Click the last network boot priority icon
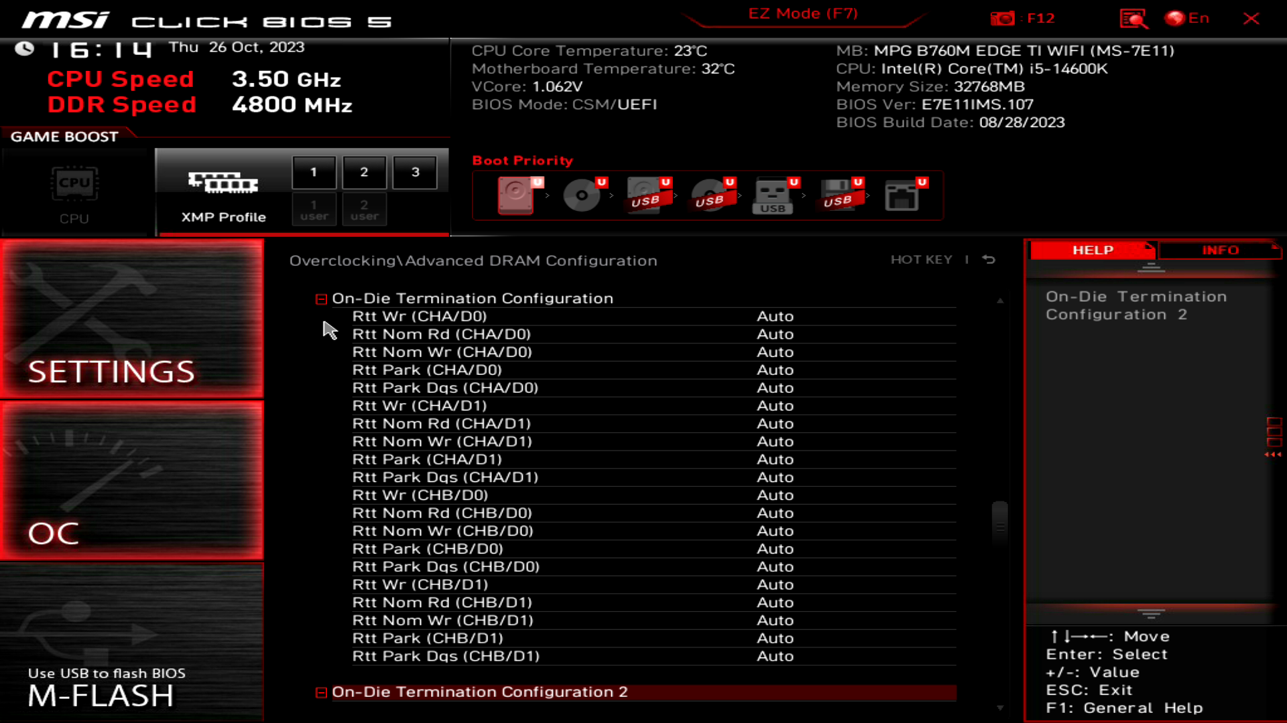1287x723 pixels. tap(902, 195)
